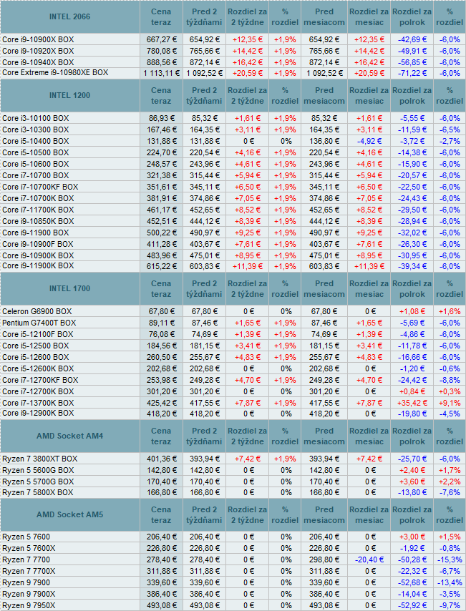Click the Core i5-12600 BOX row name
Screen dimensions: 466x611
click(36, 357)
